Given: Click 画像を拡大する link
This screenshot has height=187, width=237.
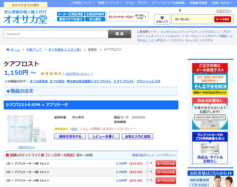Looking at the screenshot, I should [x=26, y=147].
